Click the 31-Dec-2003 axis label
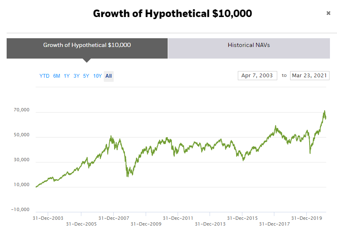The height and width of the screenshot is (231, 337). (x=48, y=218)
